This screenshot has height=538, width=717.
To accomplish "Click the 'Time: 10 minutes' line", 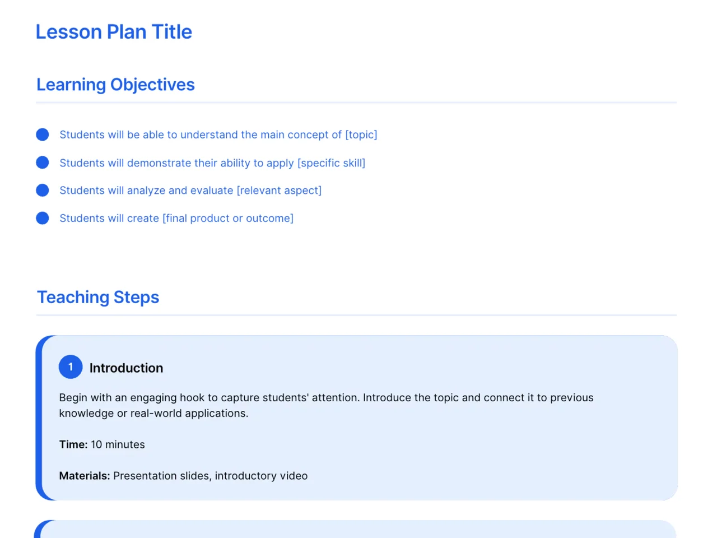I will 102,444.
